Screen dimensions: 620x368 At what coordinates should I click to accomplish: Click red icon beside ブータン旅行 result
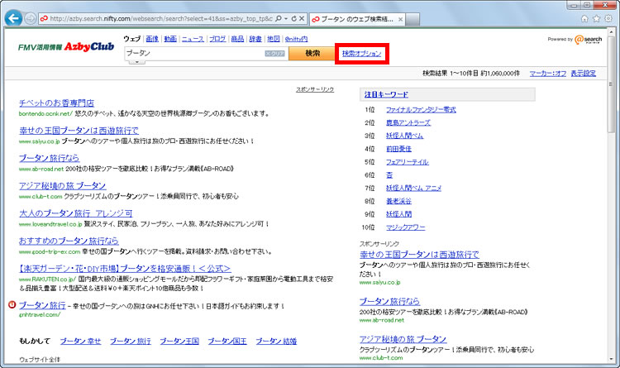pyautogui.click(x=12, y=304)
